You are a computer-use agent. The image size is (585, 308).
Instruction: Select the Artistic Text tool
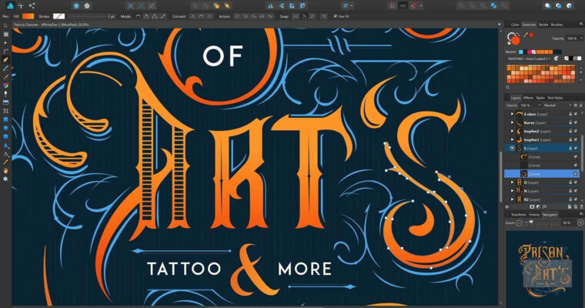(x=5, y=153)
